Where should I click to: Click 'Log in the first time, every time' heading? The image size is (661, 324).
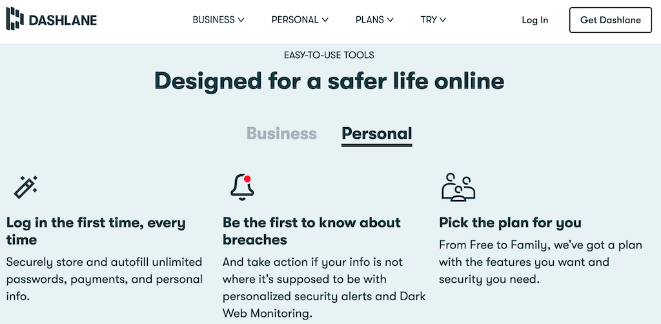pos(96,231)
